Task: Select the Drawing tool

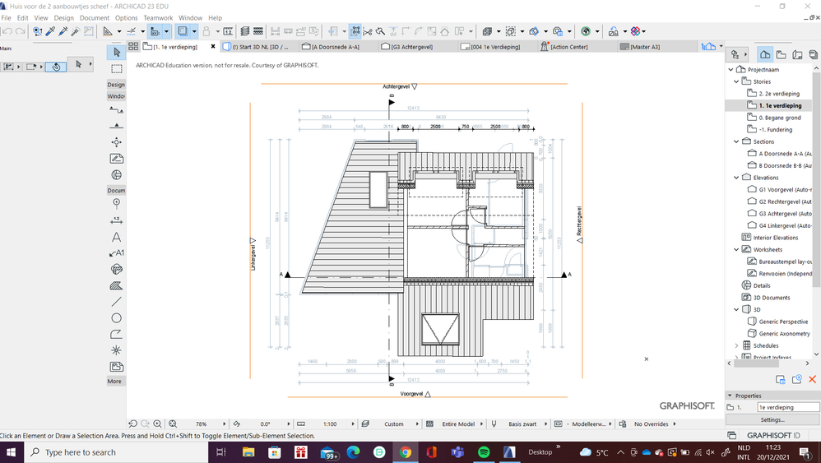Action: coord(116,367)
